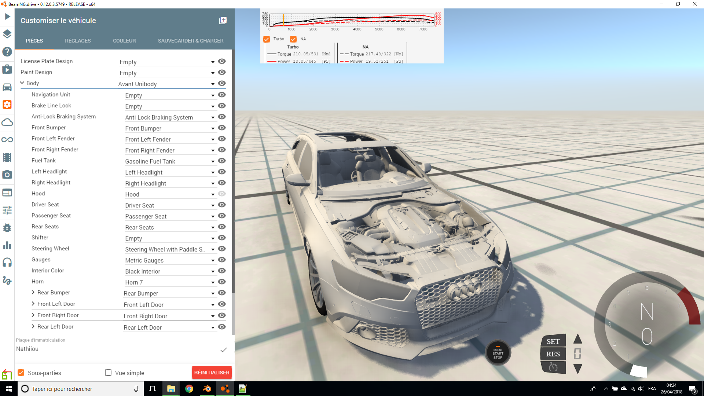Confirm license plate with checkmark
Viewport: 704px width, 396px height.
223,350
